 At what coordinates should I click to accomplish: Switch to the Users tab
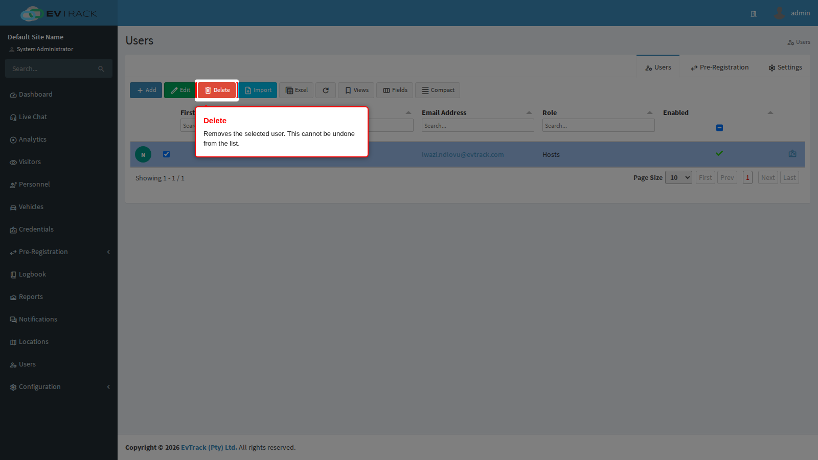click(x=658, y=67)
